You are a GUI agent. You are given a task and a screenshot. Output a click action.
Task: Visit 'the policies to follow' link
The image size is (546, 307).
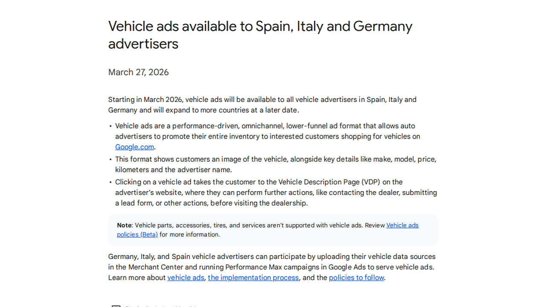[x=356, y=278]
